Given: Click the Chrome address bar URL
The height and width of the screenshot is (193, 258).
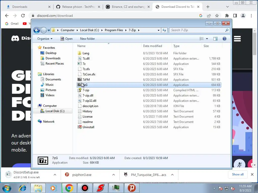Looking at the screenshot, I should point(55,16).
